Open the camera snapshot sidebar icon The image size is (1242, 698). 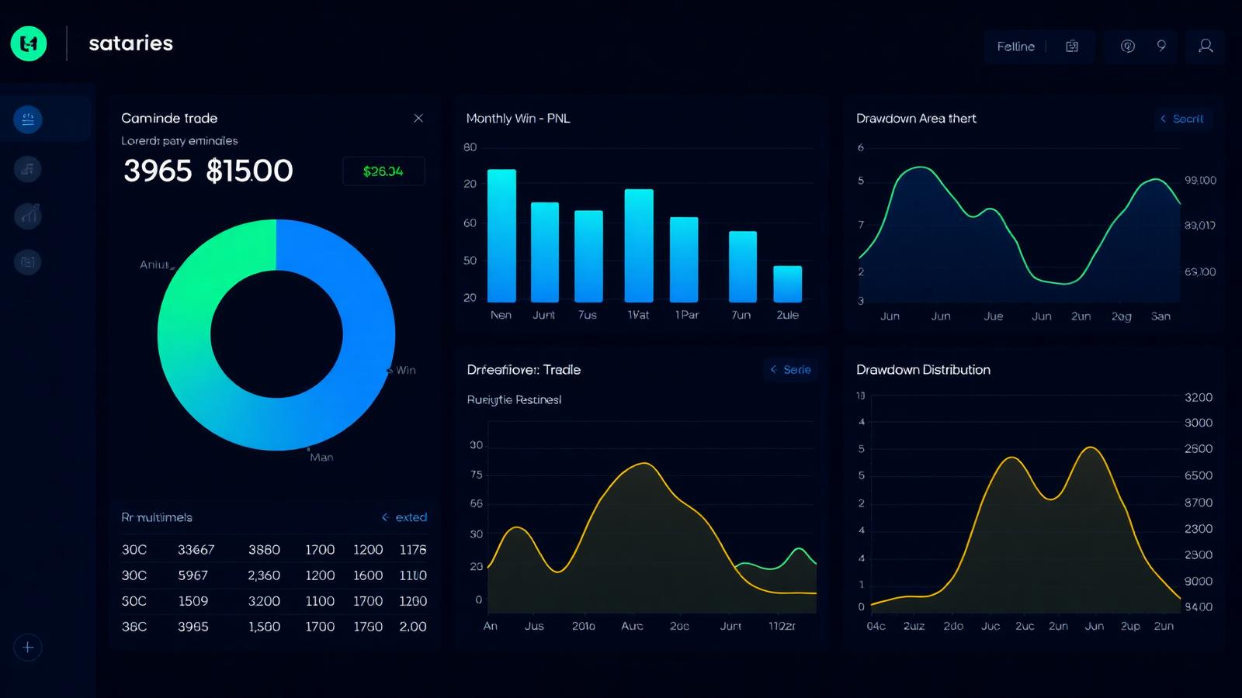[28, 262]
